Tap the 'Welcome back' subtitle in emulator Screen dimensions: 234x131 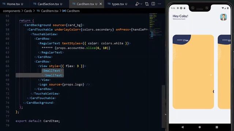point(179,19)
